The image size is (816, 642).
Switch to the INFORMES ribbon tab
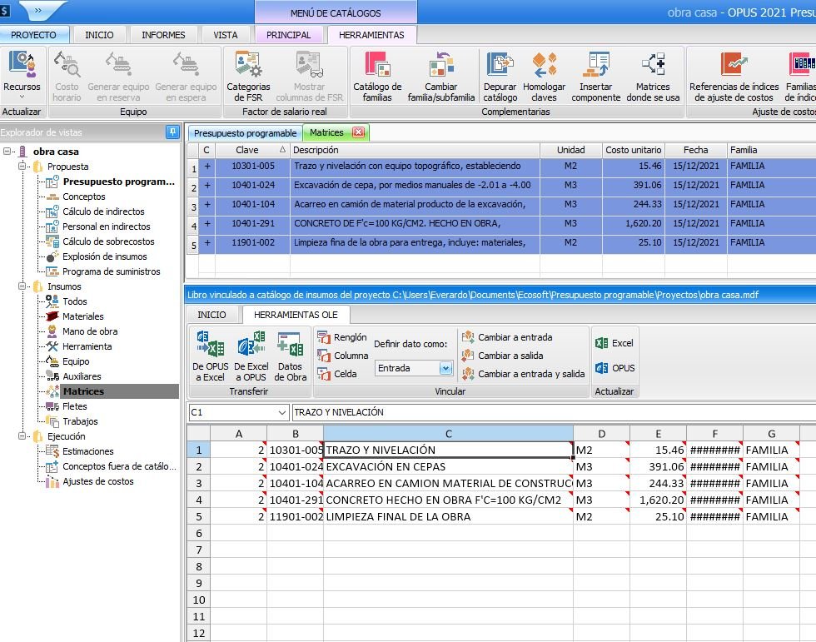point(163,35)
